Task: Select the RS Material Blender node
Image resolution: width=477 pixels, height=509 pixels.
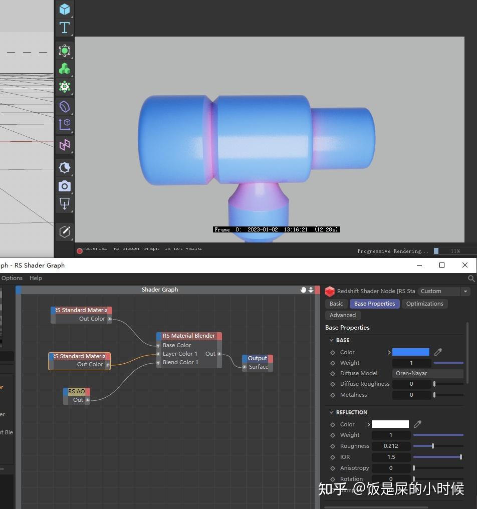Action: point(189,336)
